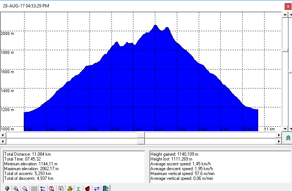This screenshot has width=292, height=191.
Task: Click the right arrow of lower horizontal scrollbar
Action: point(279,142)
